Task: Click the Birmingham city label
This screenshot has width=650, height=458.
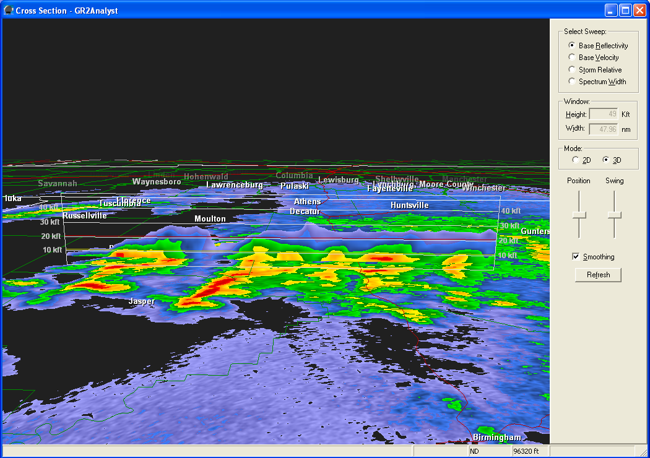Action: tap(496, 437)
